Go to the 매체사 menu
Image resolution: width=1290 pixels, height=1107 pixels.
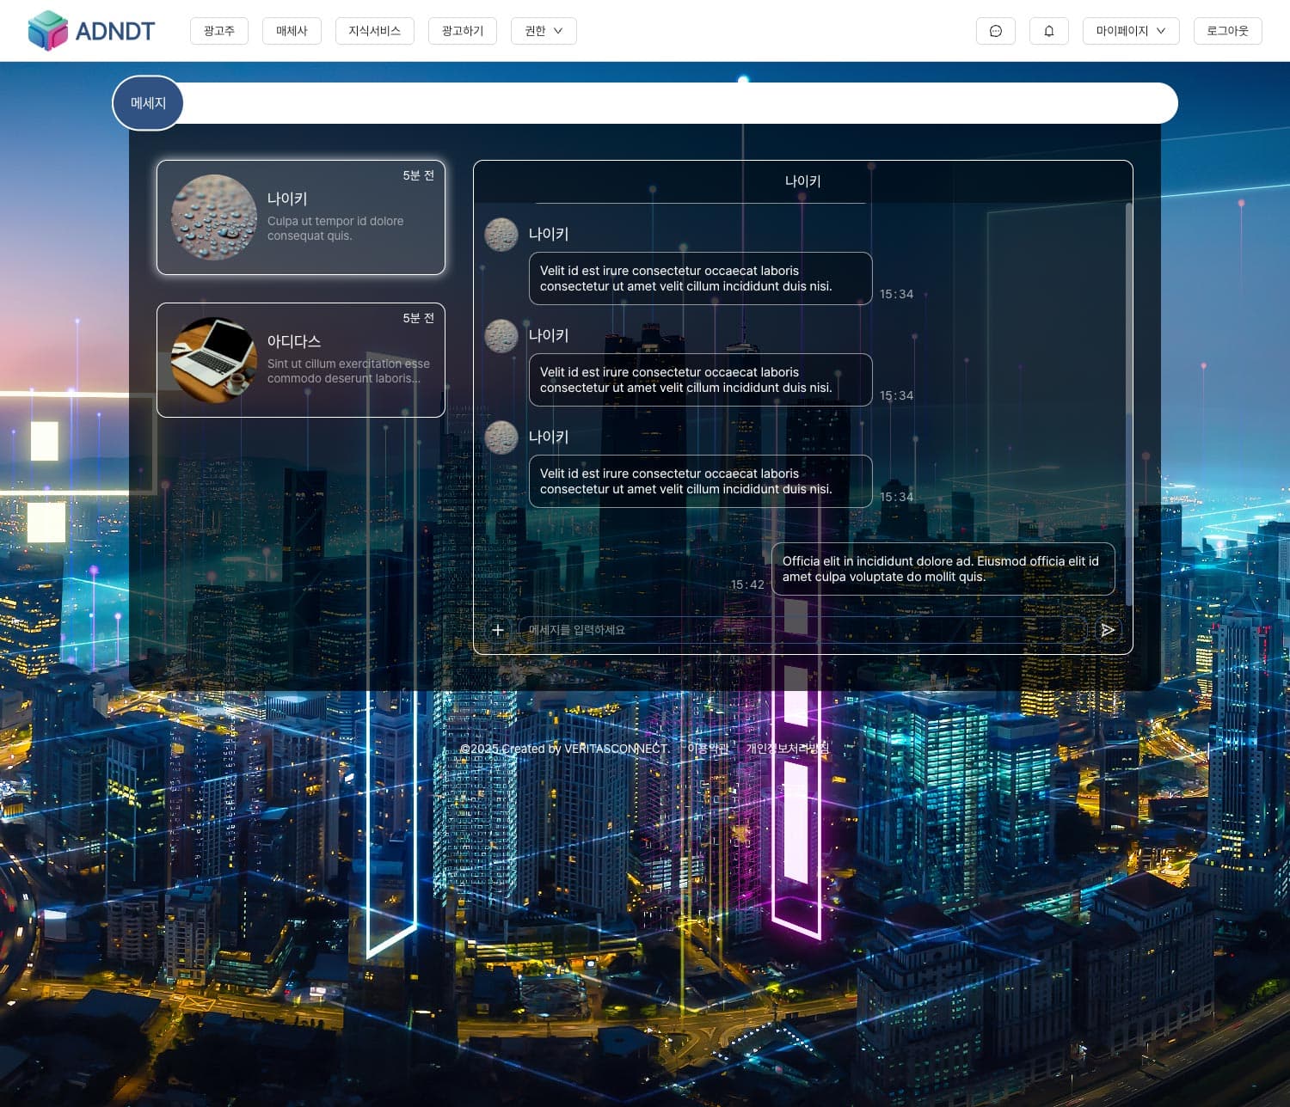click(292, 31)
